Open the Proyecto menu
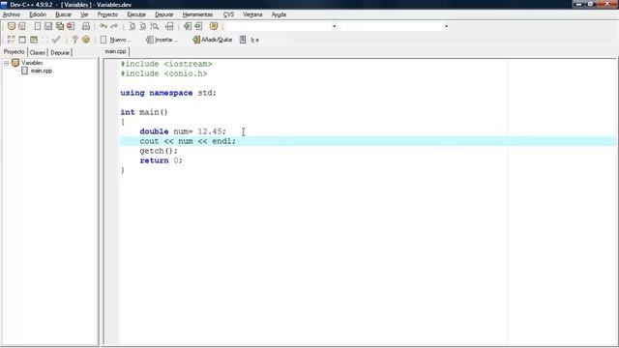 pyautogui.click(x=107, y=14)
